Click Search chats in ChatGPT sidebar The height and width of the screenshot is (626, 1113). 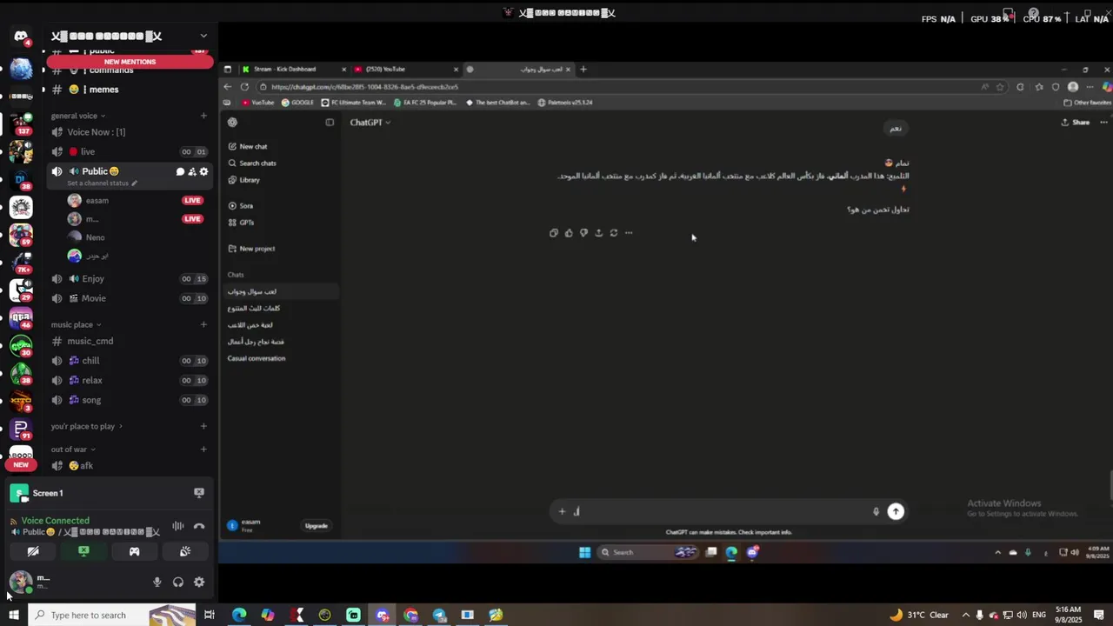tap(257, 163)
